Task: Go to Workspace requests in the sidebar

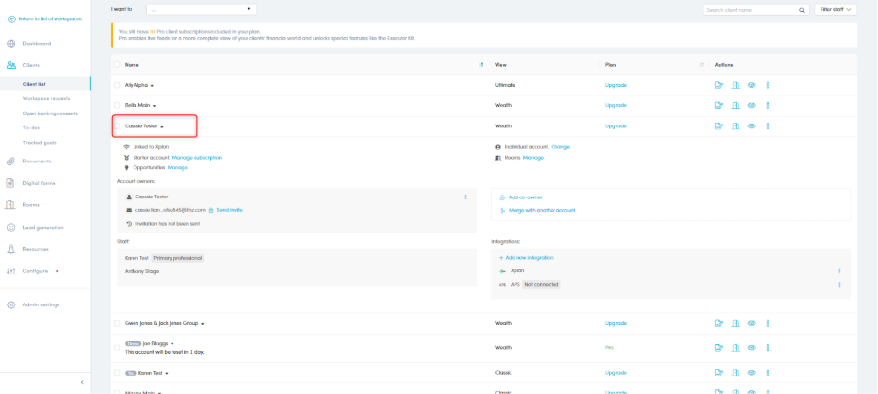Action: point(47,98)
